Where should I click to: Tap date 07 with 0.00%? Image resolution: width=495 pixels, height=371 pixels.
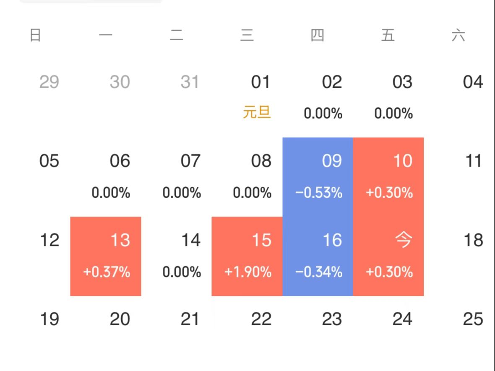tap(177, 177)
